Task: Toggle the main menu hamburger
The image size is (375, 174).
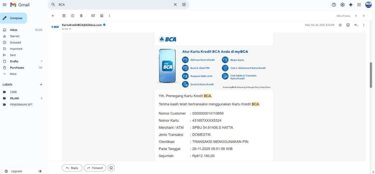Action: pyautogui.click(x=4, y=5)
